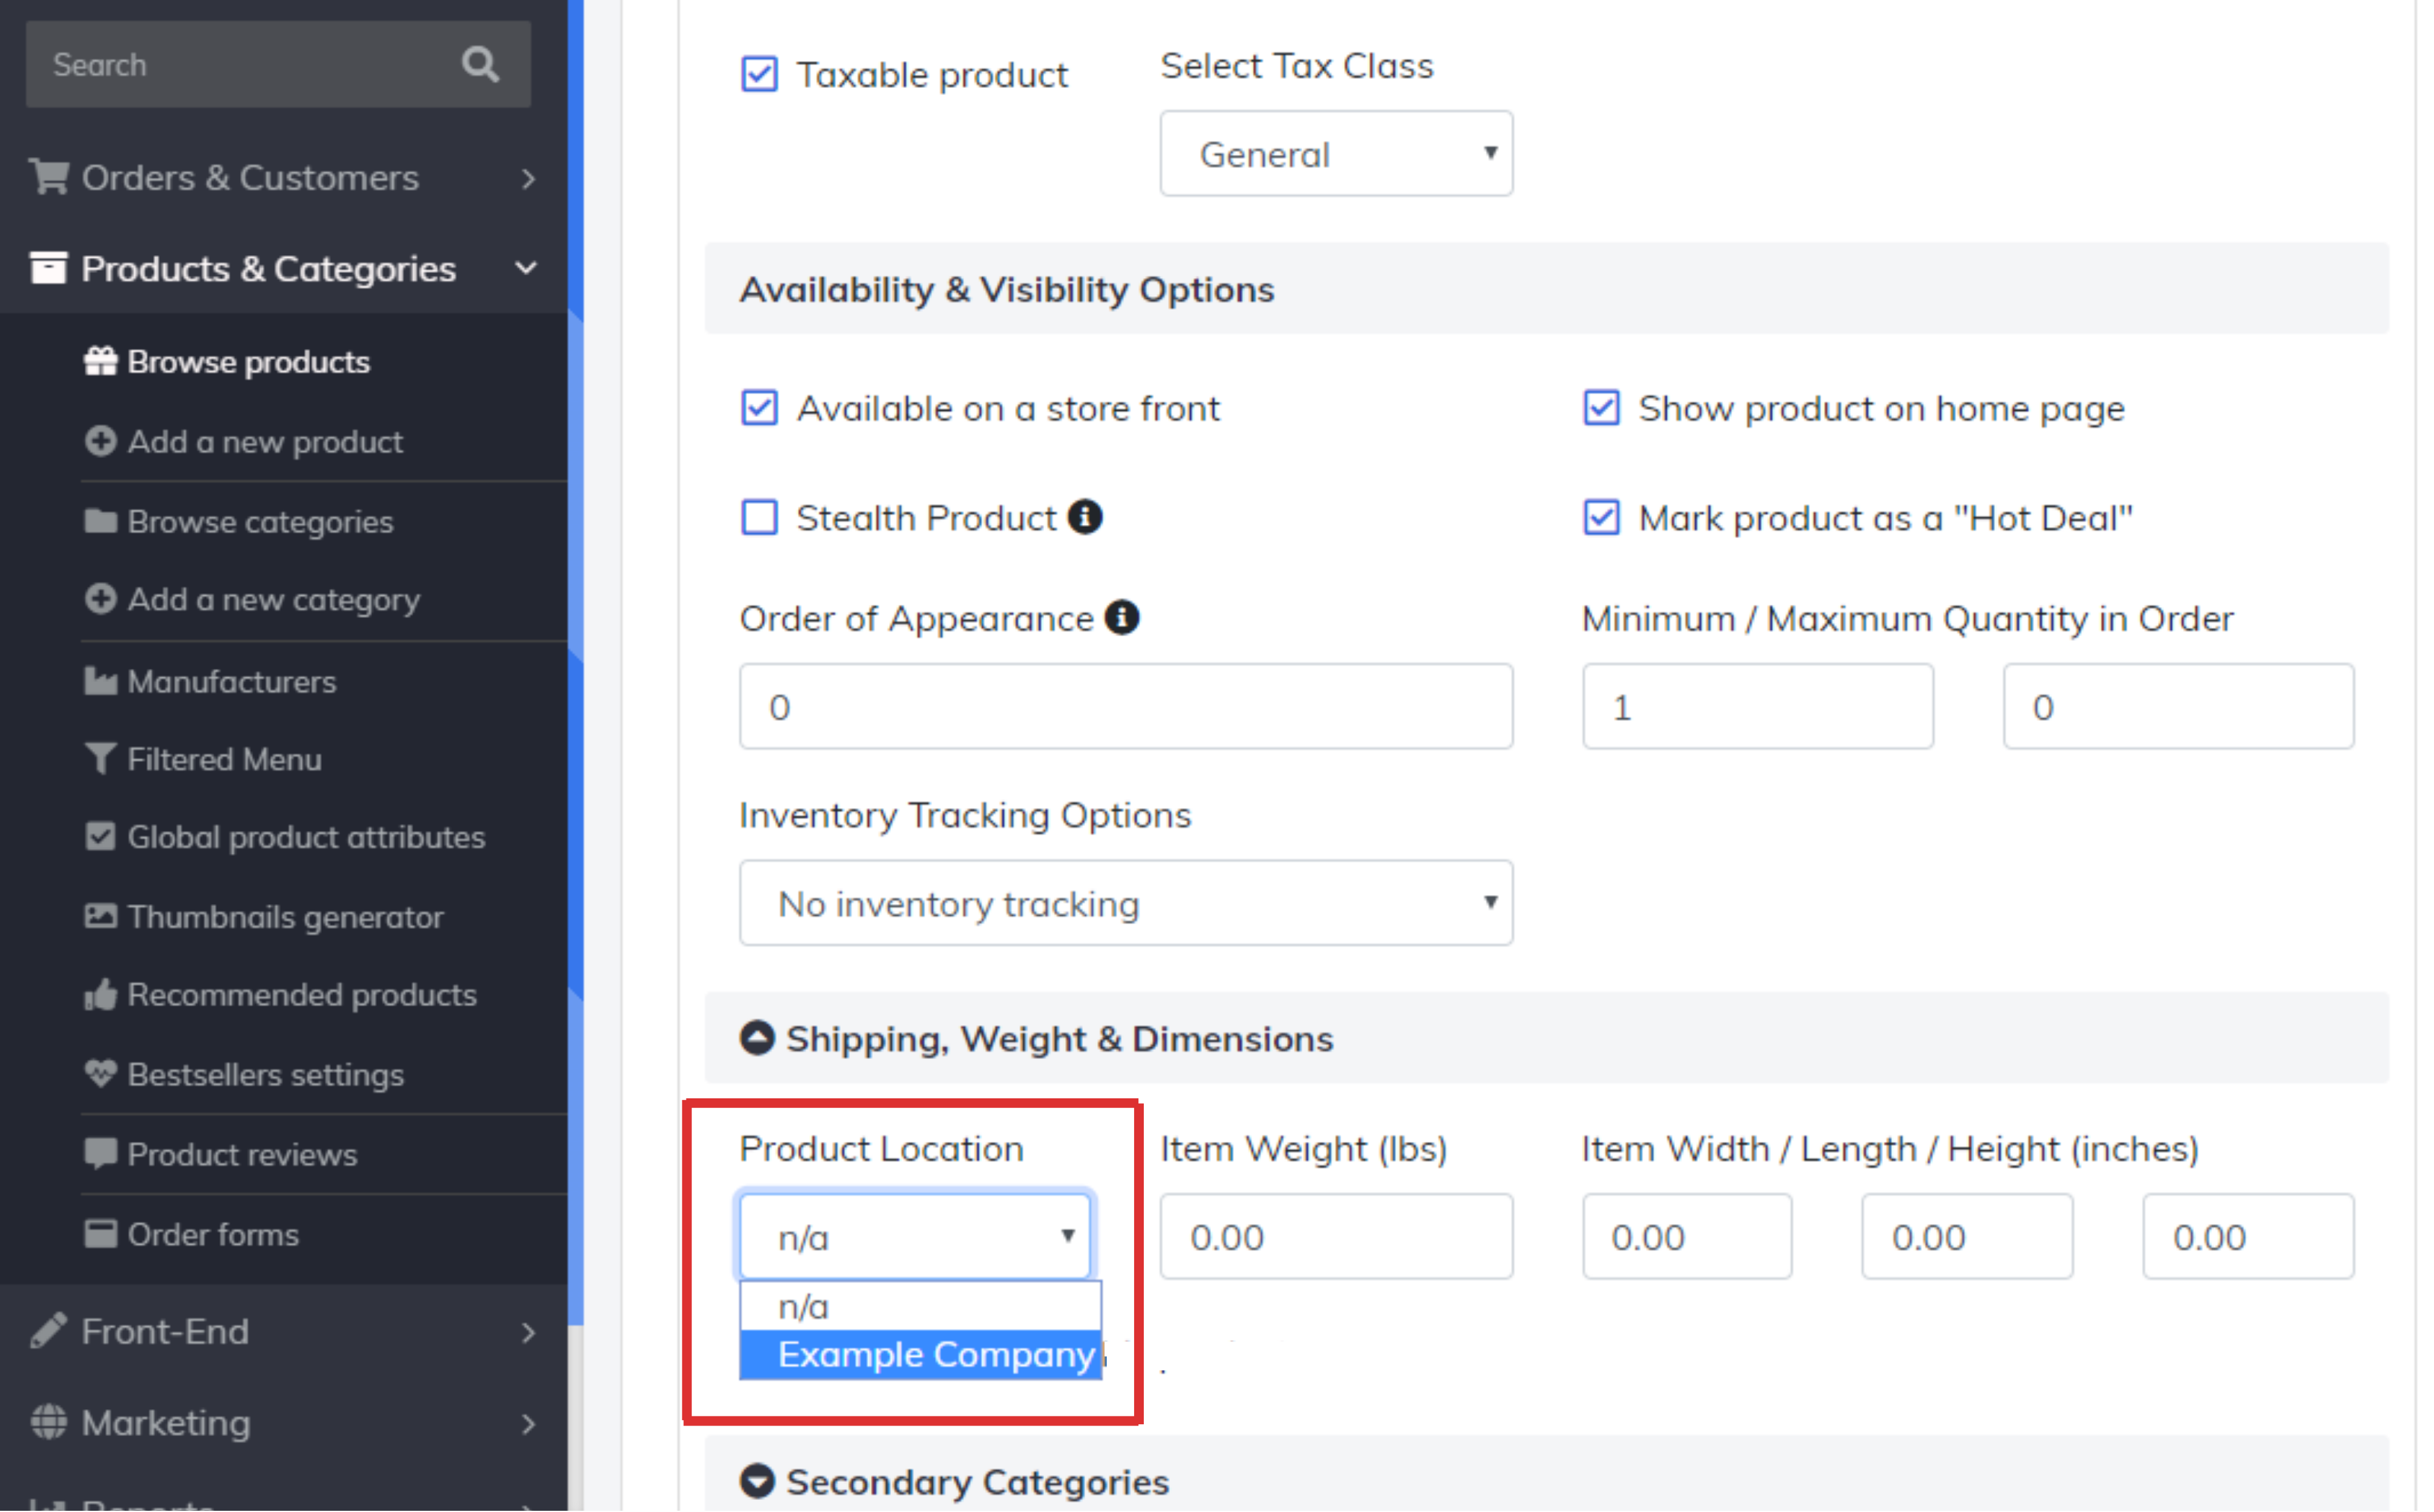
Task: Click the Item Weight input field
Action: 1337,1238
